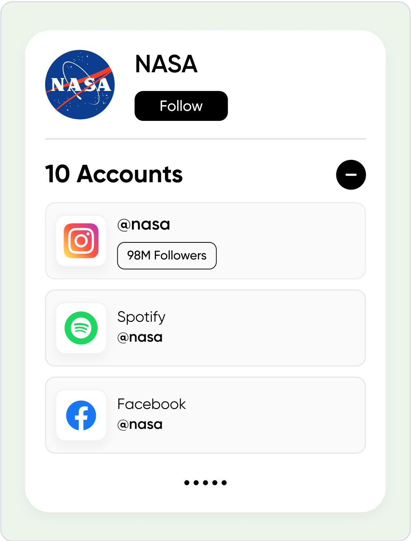Click the 10 Accounts heading
The image size is (411, 541).
coord(114,174)
